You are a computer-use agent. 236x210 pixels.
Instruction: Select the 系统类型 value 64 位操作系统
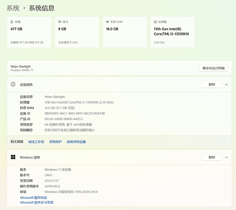pyautogui.click(x=68, y=124)
